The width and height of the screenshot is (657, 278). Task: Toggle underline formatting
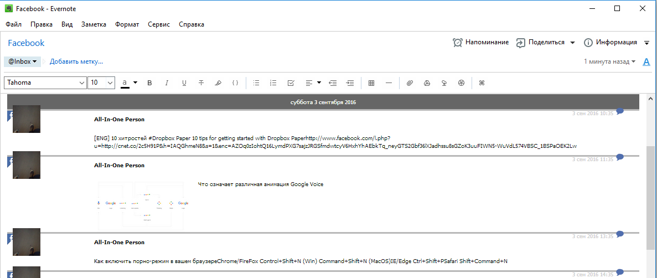click(184, 83)
